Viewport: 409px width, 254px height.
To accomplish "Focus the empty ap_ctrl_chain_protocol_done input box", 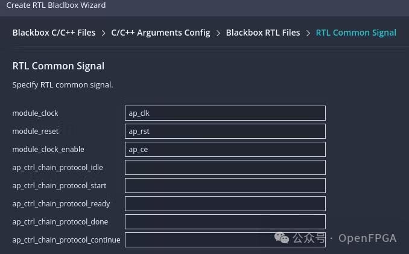I will point(225,222).
